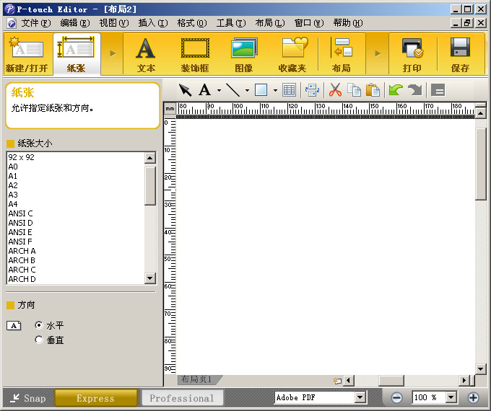This screenshot has height=411, width=491.
Task: Click canvas vertical scrollbar down arrow
Action: (x=481, y=368)
